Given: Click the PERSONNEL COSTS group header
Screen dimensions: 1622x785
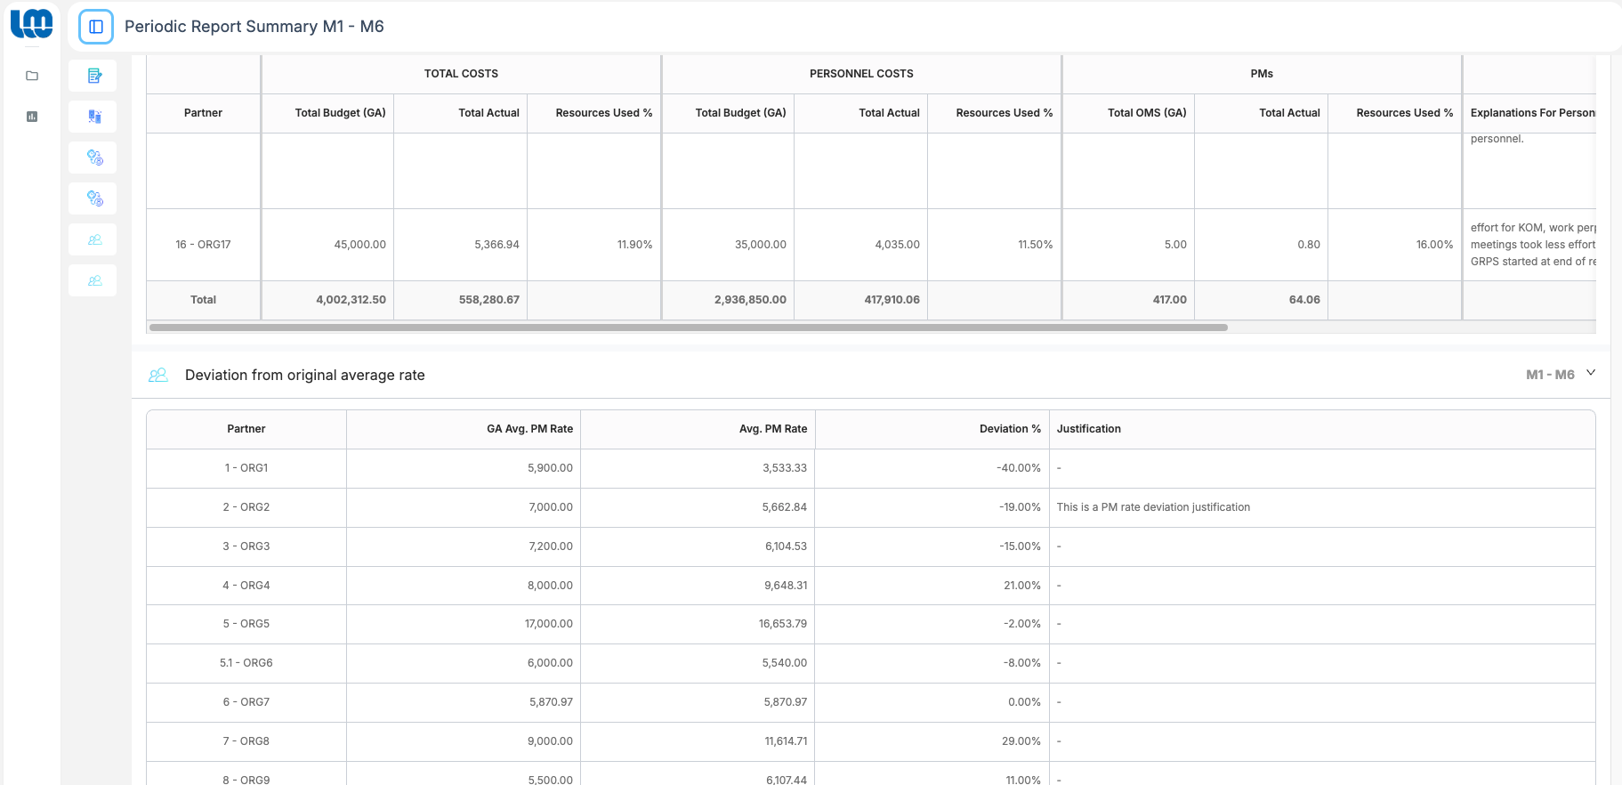Looking at the screenshot, I should (x=861, y=74).
